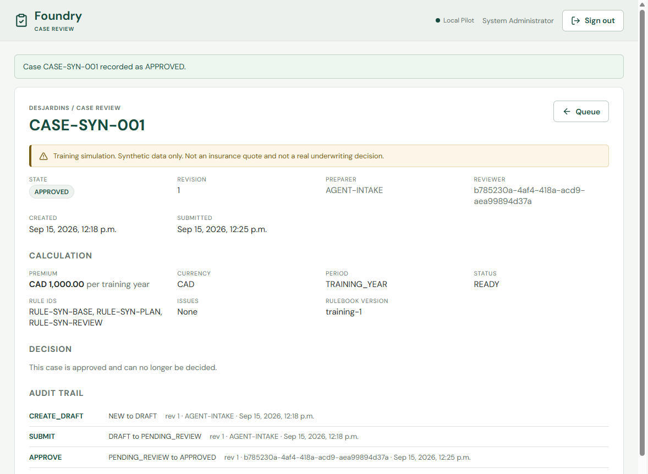This screenshot has height=474, width=648.
Task: Click the System Administrator label
Action: 518,21
